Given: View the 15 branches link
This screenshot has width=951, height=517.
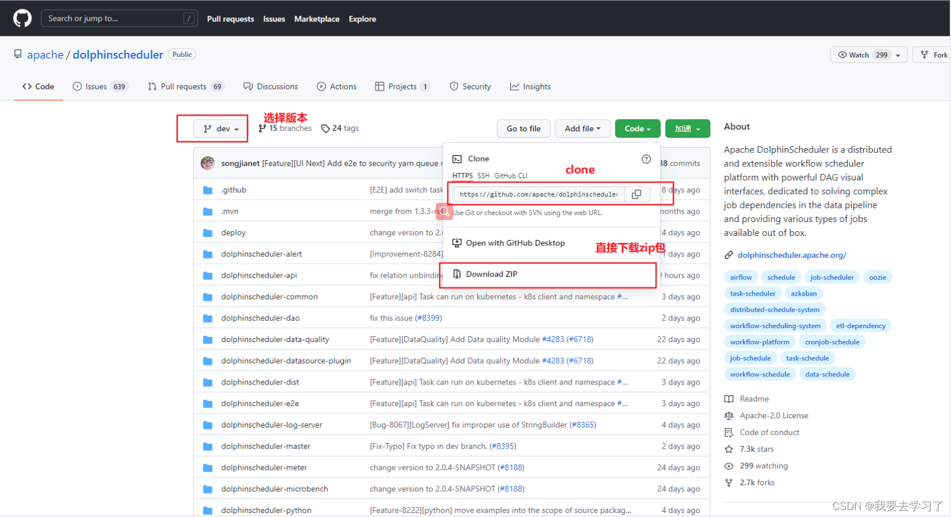Looking at the screenshot, I should pos(285,128).
